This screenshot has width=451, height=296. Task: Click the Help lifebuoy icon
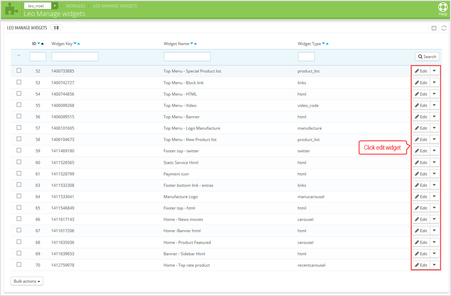pos(443,7)
